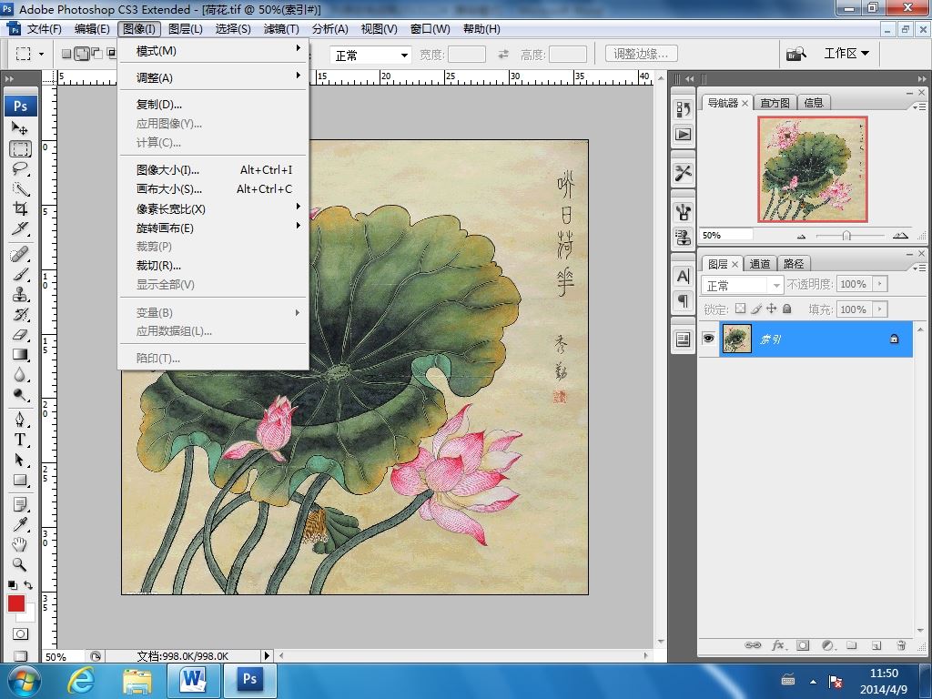Choose 图像大小(I)... from the Image menu

click(x=168, y=170)
